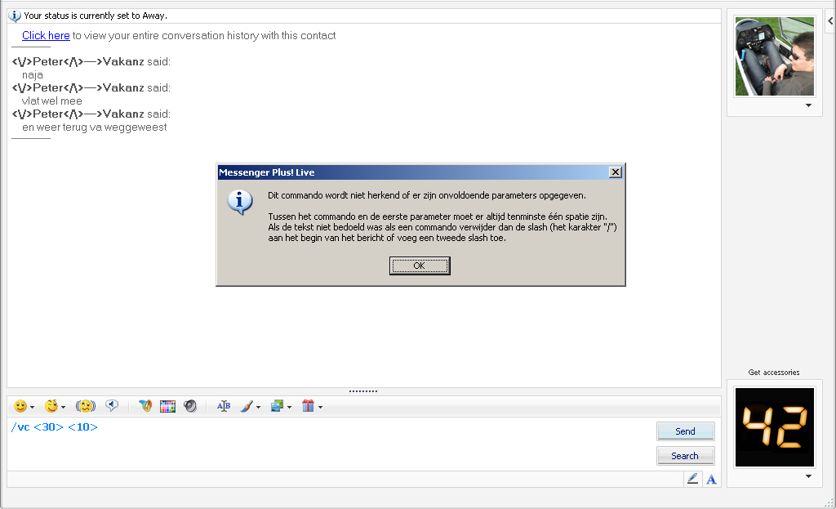Viewport: 836px width, 509px height.
Task: Close the Messenger Plus! Live dialog
Action: point(616,172)
